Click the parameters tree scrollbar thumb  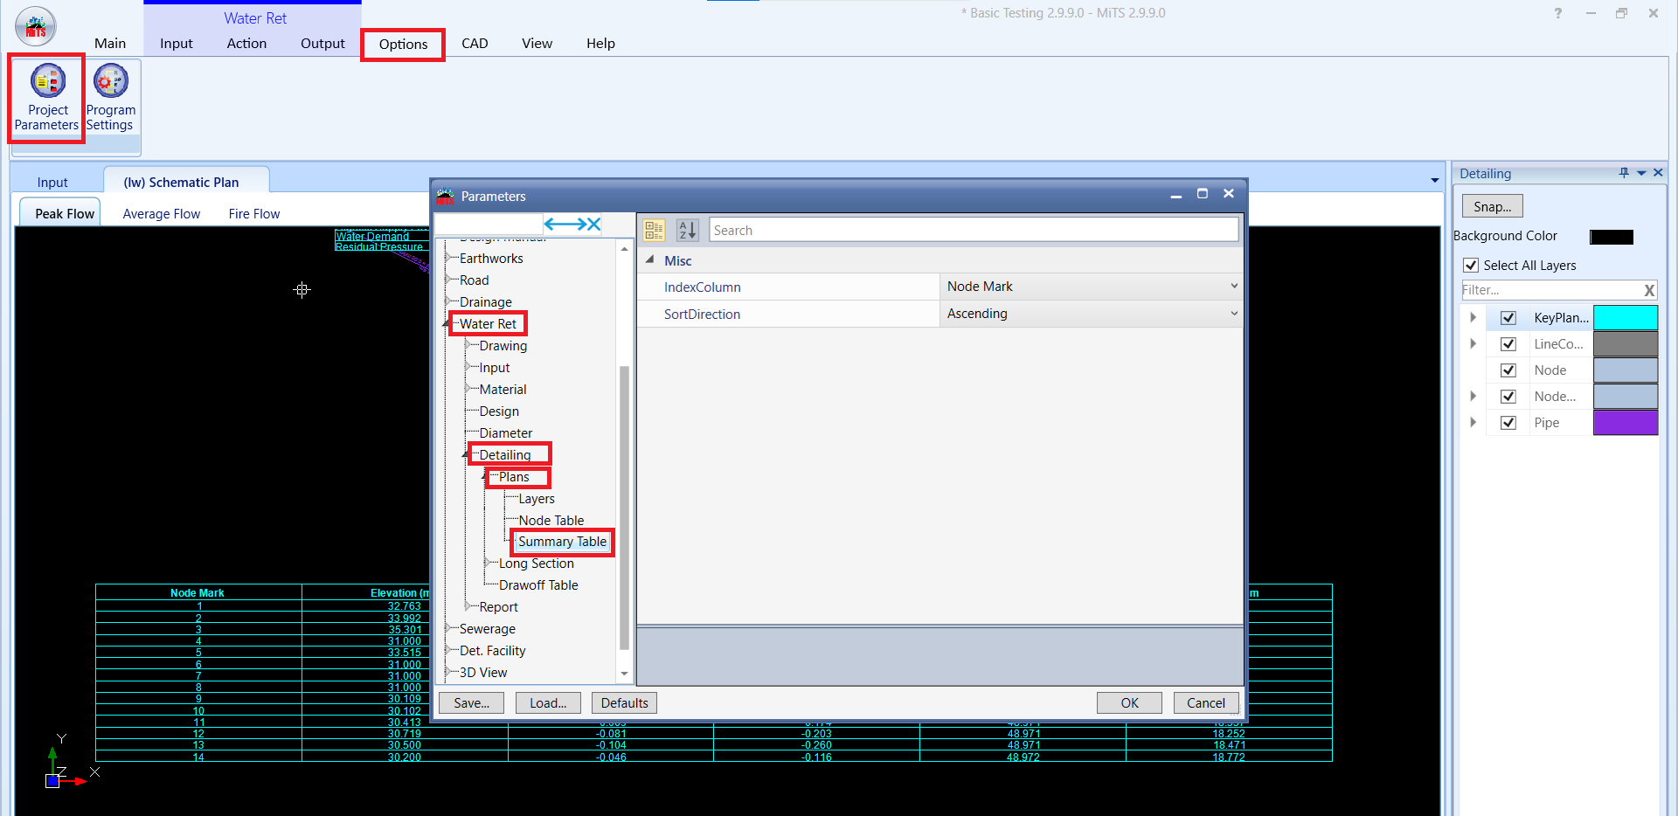pos(624,507)
